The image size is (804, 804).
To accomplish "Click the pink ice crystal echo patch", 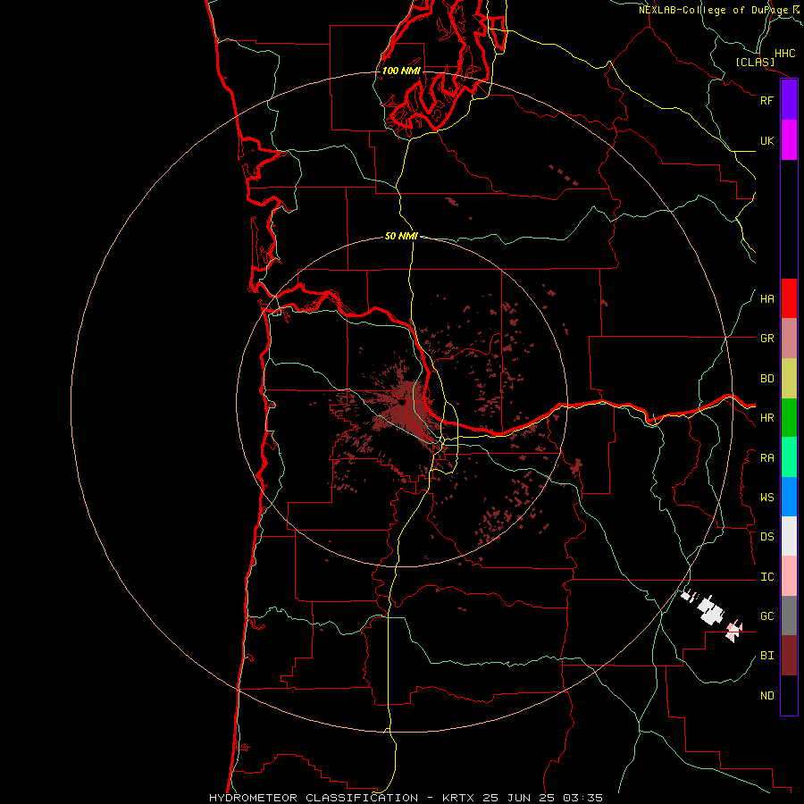I will coord(733,630).
